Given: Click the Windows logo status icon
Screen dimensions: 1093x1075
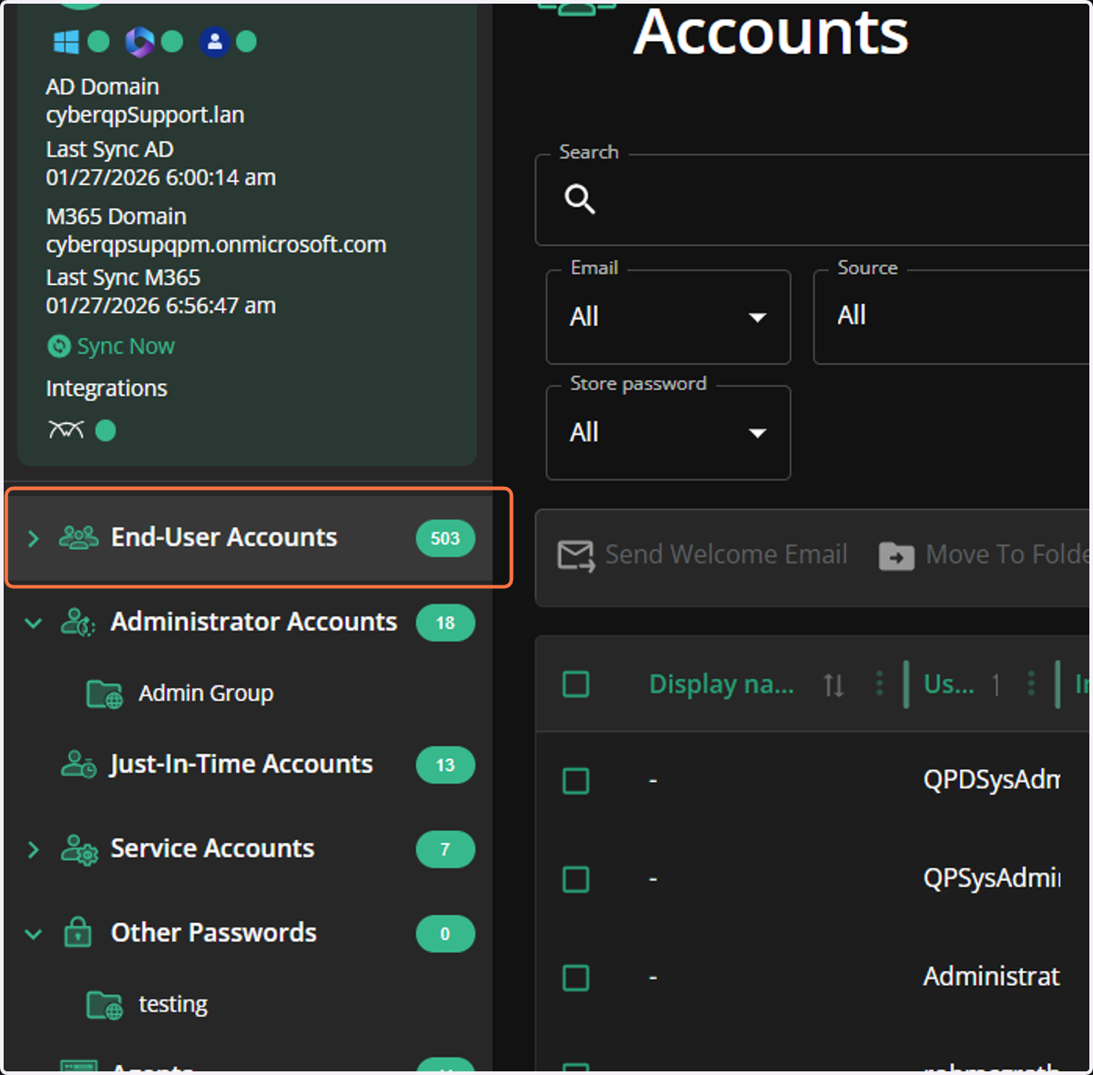Looking at the screenshot, I should pyautogui.click(x=66, y=41).
